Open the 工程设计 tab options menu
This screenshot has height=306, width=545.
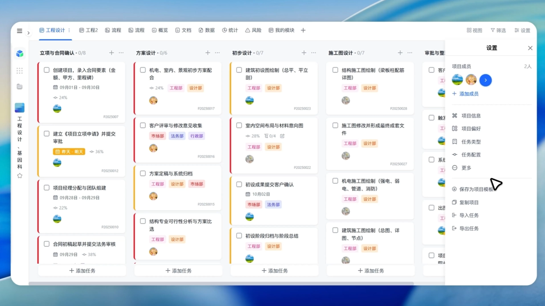[69, 30]
